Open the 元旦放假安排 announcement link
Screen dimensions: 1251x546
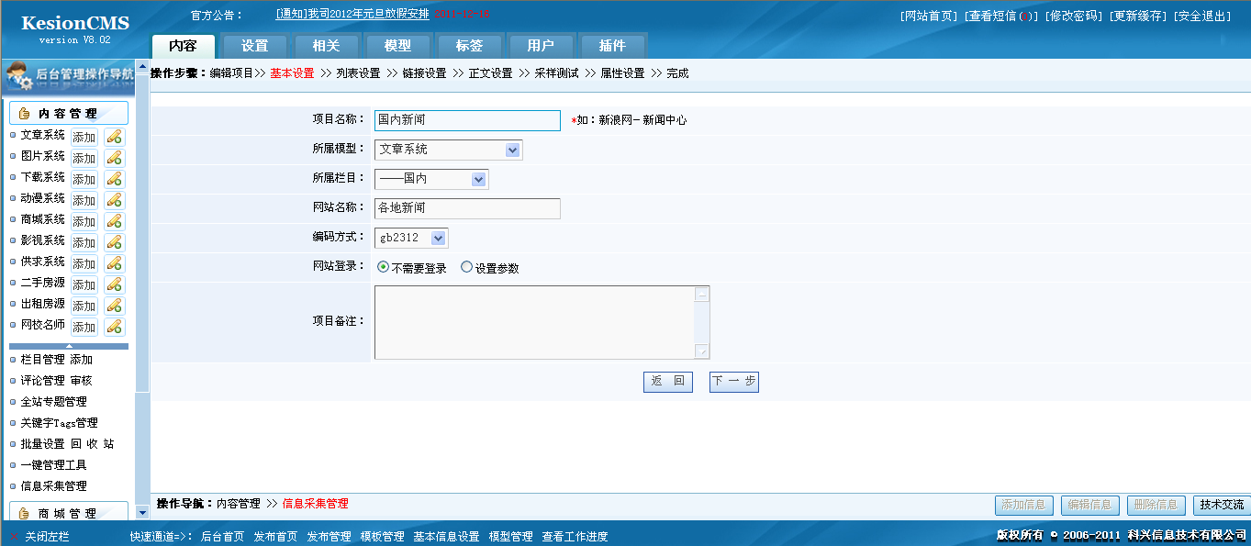(352, 15)
